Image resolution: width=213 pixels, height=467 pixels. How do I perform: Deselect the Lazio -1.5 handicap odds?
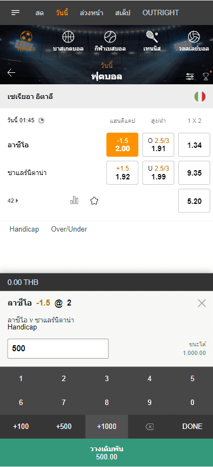point(122,145)
